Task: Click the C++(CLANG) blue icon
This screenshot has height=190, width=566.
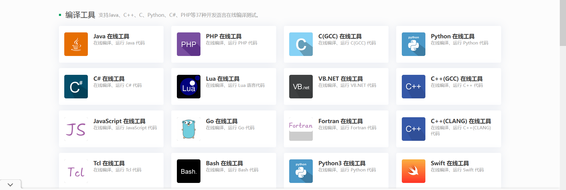Action: [414, 129]
